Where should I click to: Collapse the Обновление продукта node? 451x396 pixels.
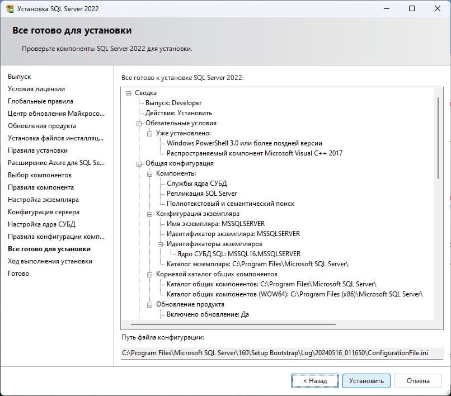pos(150,304)
